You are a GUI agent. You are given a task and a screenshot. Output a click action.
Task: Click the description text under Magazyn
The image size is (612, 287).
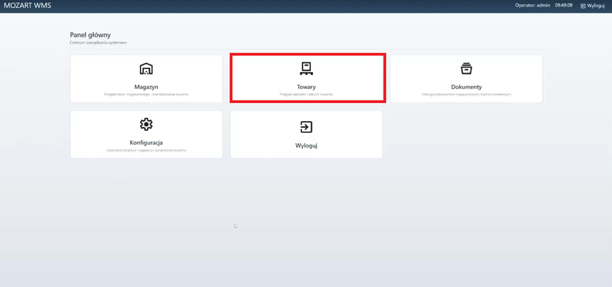pos(146,95)
